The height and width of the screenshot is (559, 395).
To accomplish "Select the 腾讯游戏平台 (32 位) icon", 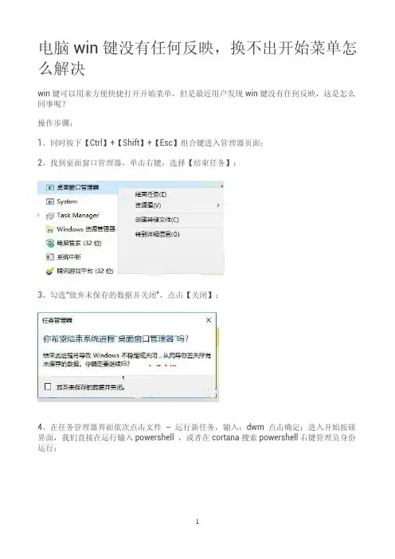I will [50, 271].
